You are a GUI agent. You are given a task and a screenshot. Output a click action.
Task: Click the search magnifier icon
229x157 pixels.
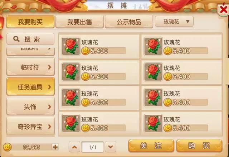tap(16, 39)
